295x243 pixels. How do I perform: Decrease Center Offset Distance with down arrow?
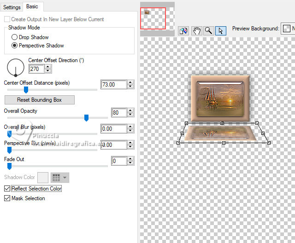130,87
